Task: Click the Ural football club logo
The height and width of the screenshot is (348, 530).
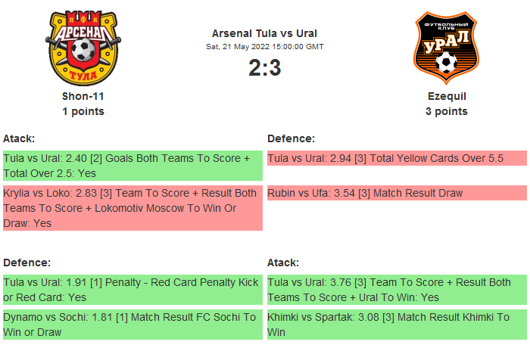Action: (x=446, y=47)
